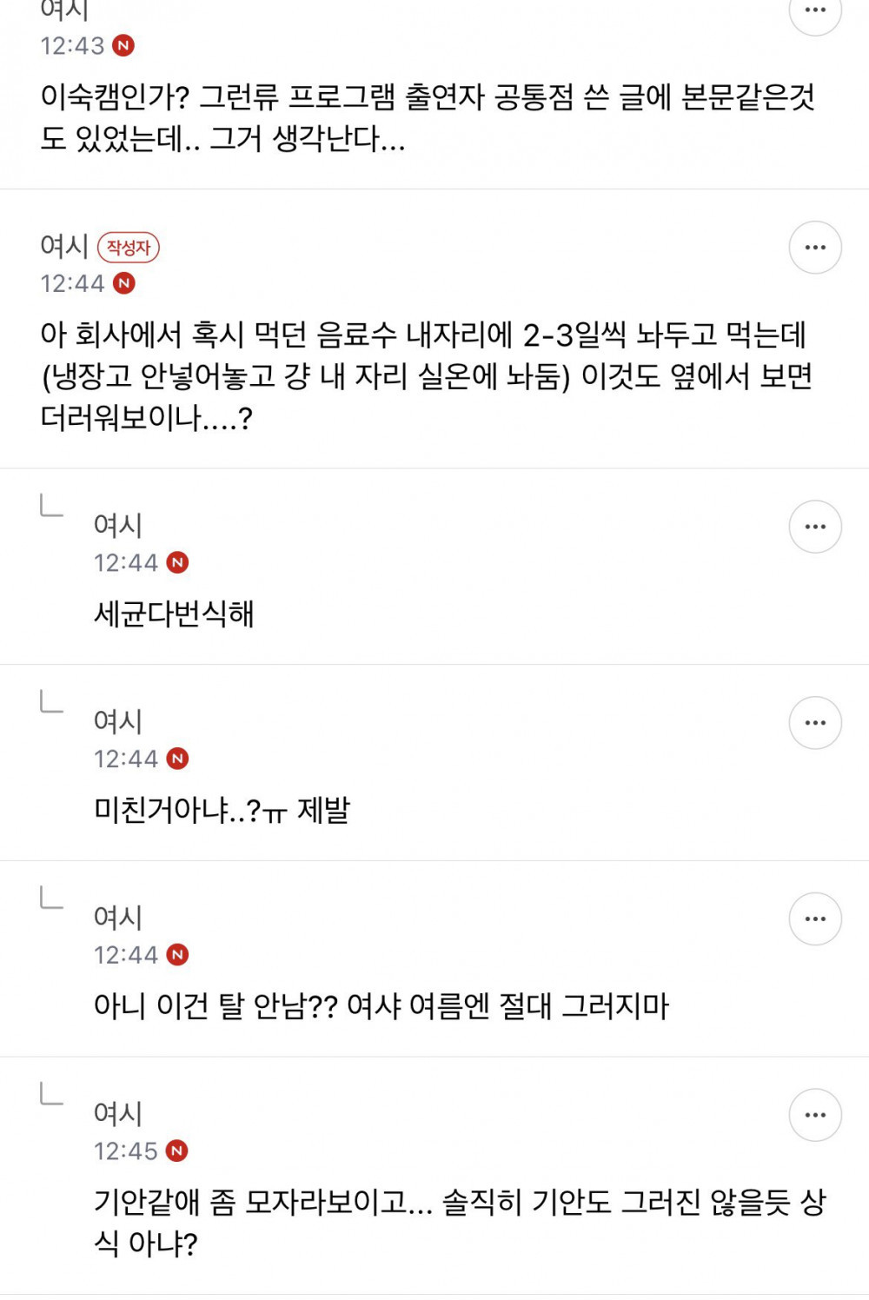Click the reply text 세균다번식해

174,614
